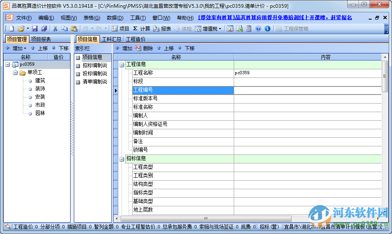The width and height of the screenshot is (392, 234).
Task: Collapse the pc0359 tree root node
Action: (x=7, y=65)
